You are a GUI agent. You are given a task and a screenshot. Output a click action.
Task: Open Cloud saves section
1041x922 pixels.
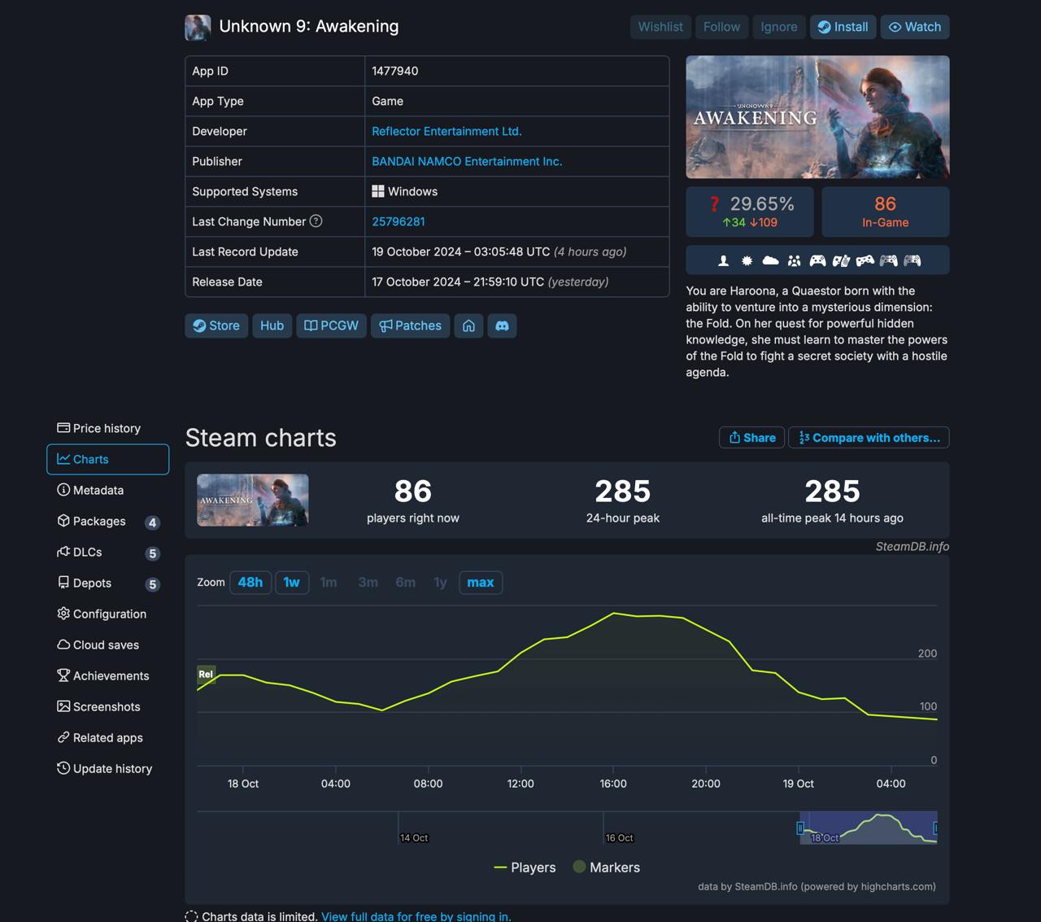[x=107, y=645]
